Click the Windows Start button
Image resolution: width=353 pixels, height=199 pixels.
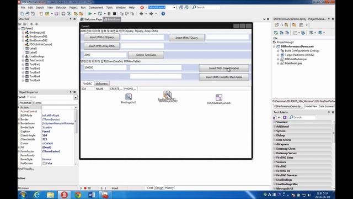click(x=23, y=195)
